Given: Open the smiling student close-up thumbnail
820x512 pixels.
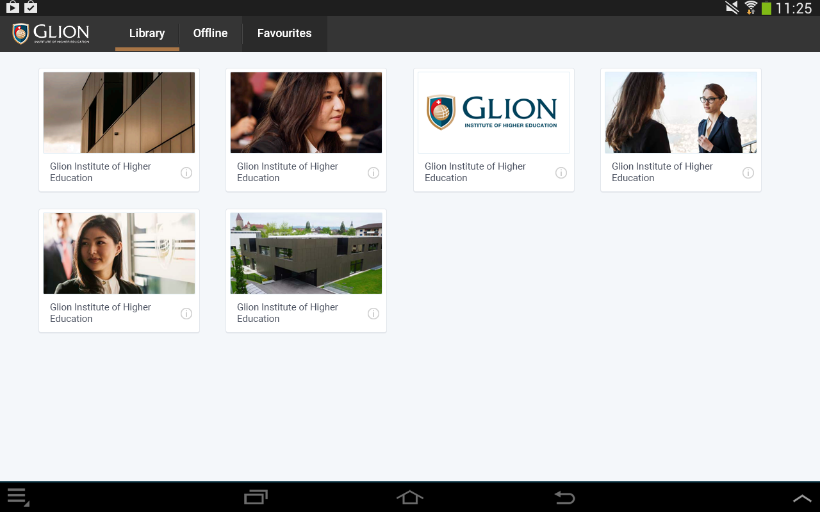Looking at the screenshot, I should pyautogui.click(x=306, y=113).
